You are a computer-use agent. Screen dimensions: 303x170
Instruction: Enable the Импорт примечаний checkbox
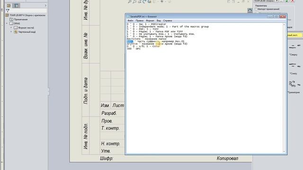[x=256, y=9]
